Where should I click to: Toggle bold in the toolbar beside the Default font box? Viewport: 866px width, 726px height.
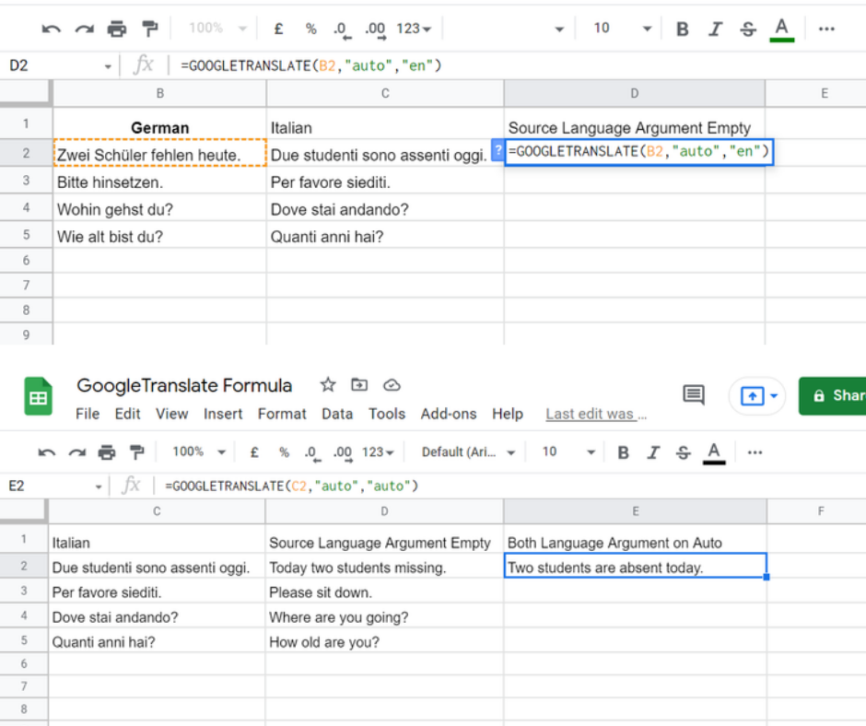(x=624, y=452)
